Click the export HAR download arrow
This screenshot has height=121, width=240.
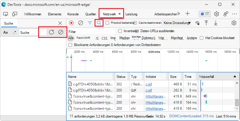pos(216,23)
